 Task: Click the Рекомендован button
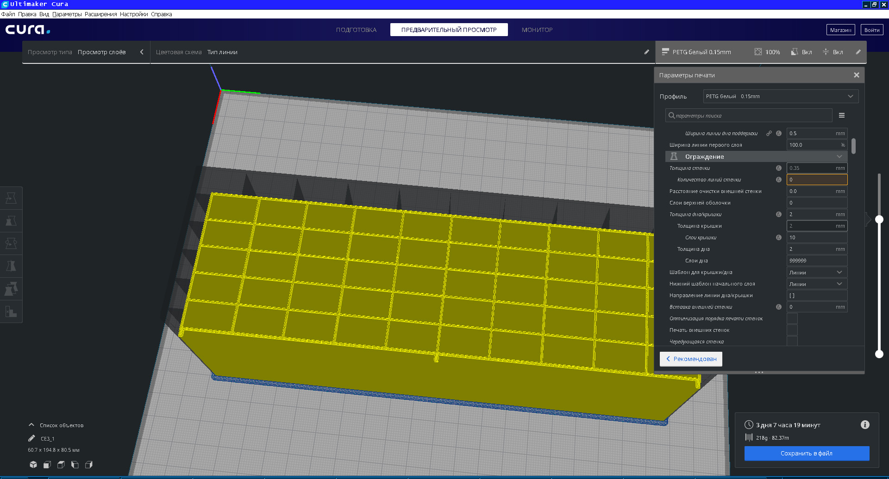click(x=691, y=359)
